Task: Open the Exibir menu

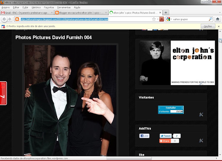Action: [25, 7]
